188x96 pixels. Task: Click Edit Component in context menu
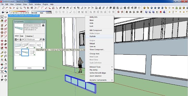[99, 30]
